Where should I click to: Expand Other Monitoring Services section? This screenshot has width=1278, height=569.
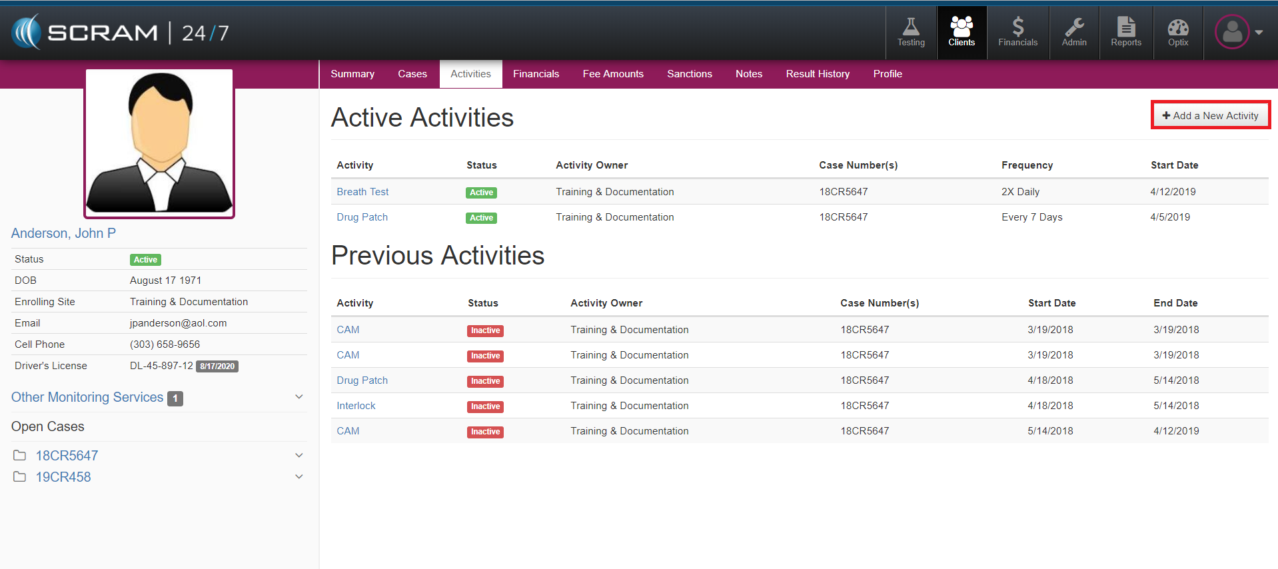click(x=299, y=397)
